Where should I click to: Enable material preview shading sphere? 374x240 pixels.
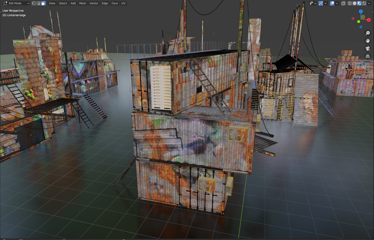(x=360, y=3)
